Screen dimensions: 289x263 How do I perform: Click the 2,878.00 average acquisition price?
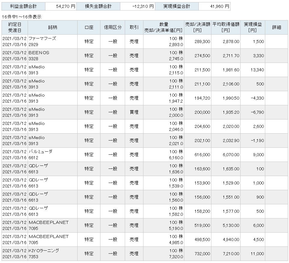click(x=231, y=42)
